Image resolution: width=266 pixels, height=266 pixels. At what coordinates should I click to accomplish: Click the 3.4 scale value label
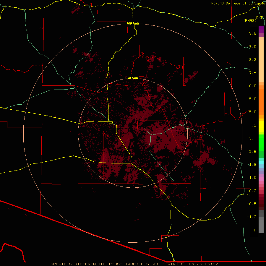click(x=253, y=138)
